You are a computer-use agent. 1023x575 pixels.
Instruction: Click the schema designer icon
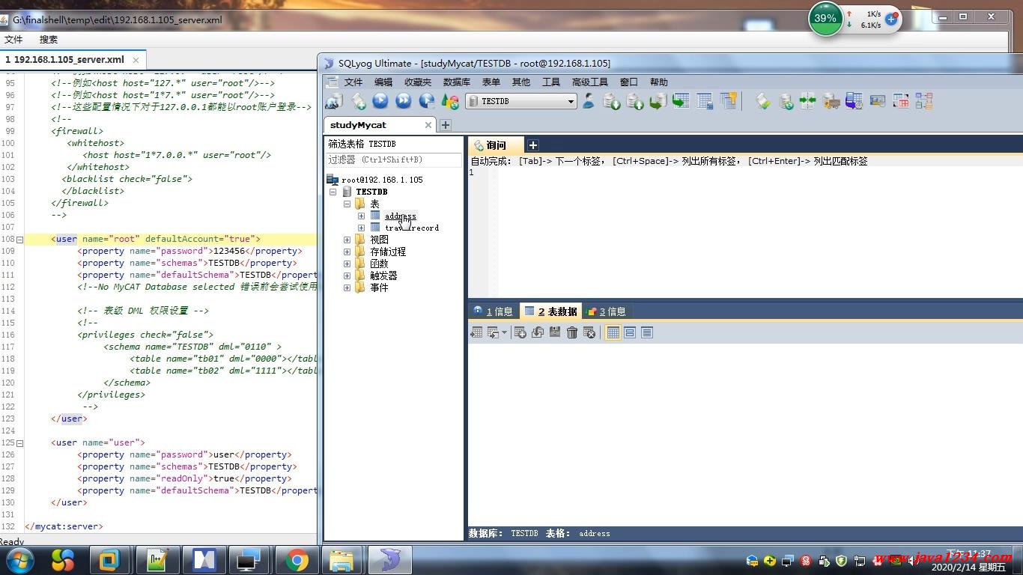(924, 101)
